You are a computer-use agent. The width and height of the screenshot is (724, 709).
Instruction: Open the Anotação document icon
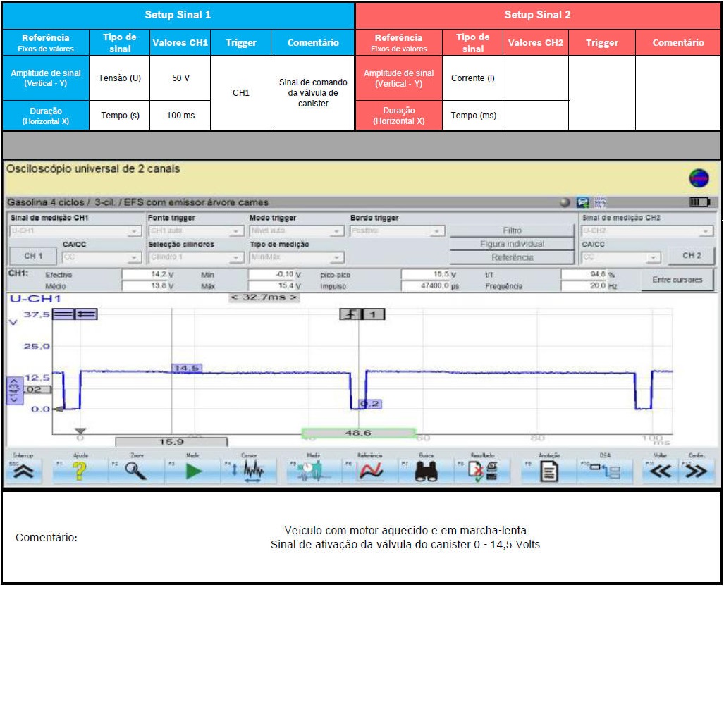[548, 471]
